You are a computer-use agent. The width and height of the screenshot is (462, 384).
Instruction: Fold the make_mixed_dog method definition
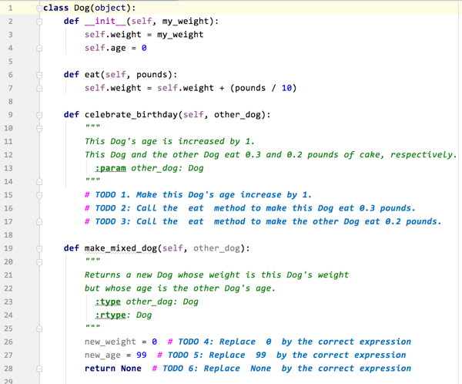point(40,248)
